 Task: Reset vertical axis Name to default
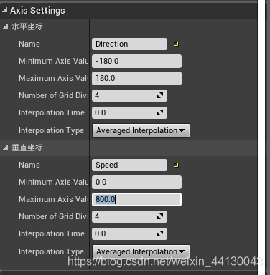(x=176, y=165)
